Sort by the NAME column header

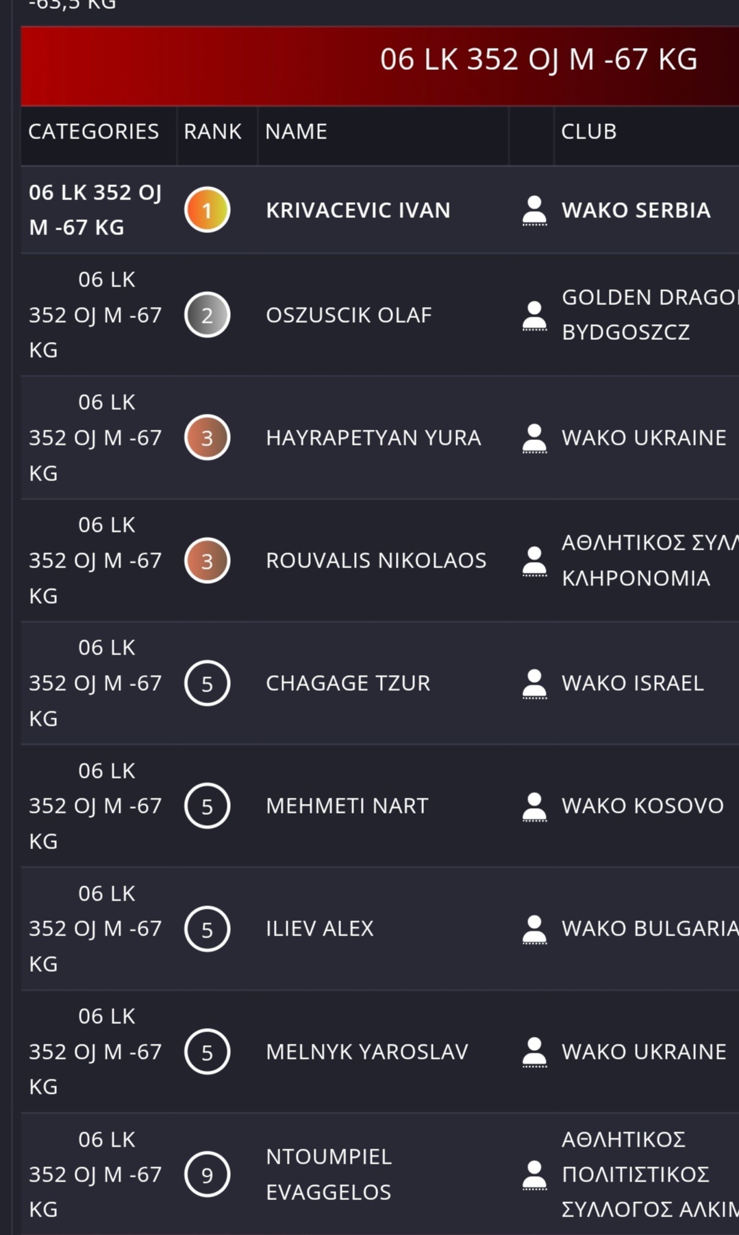click(x=296, y=132)
